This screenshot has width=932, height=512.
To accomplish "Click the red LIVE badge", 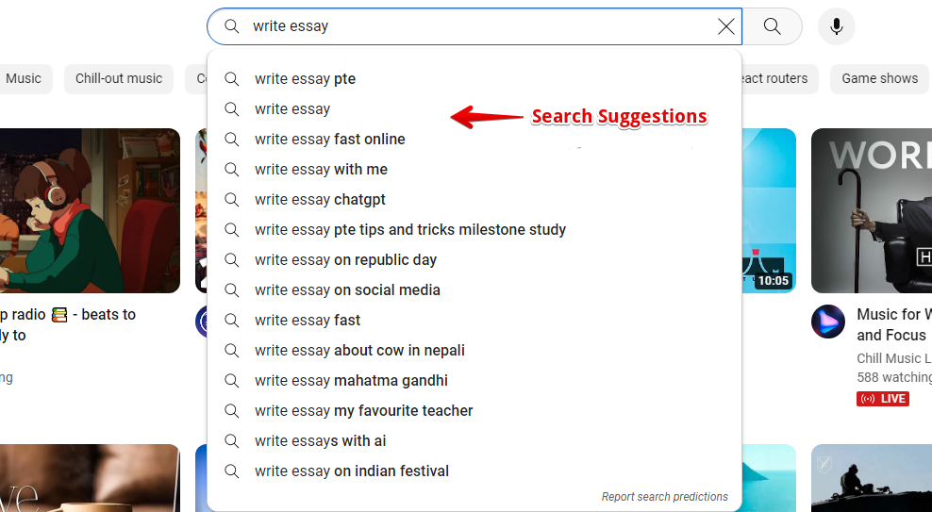I will (x=882, y=399).
